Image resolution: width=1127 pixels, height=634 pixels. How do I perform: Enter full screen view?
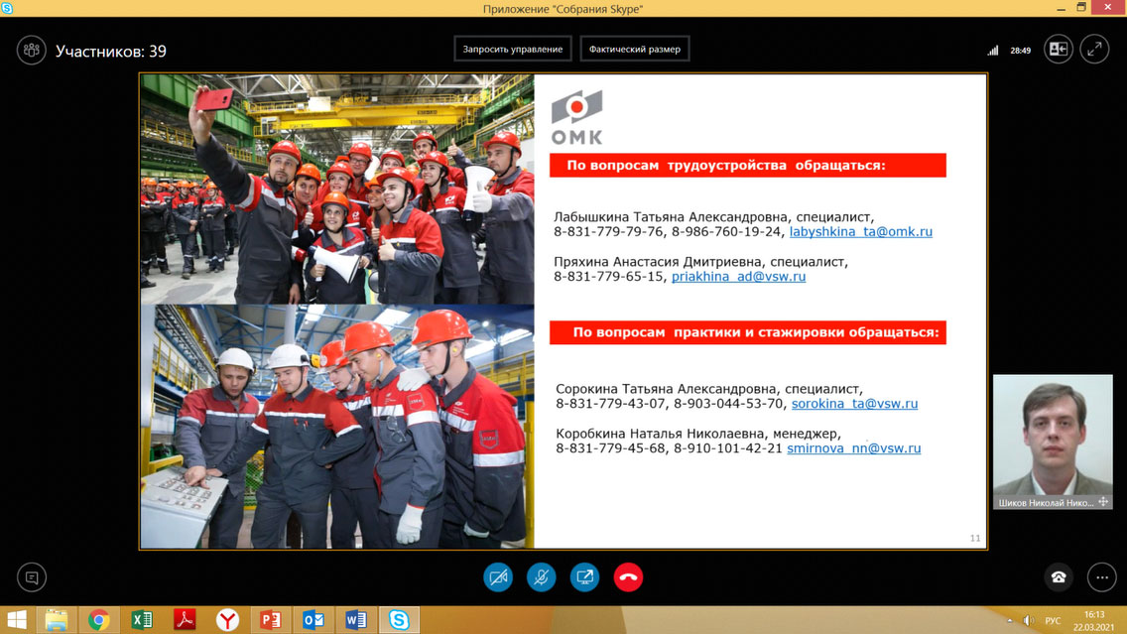(x=1094, y=50)
